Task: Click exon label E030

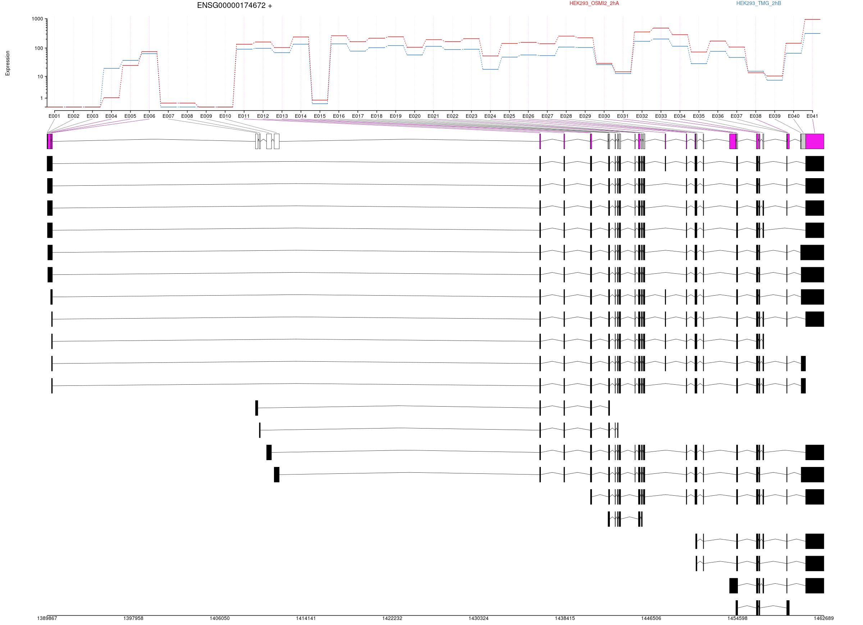Action: click(604, 116)
